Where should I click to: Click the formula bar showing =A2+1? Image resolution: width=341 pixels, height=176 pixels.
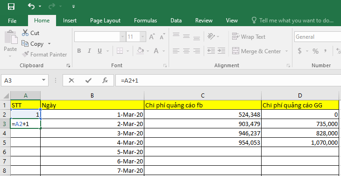(228, 81)
